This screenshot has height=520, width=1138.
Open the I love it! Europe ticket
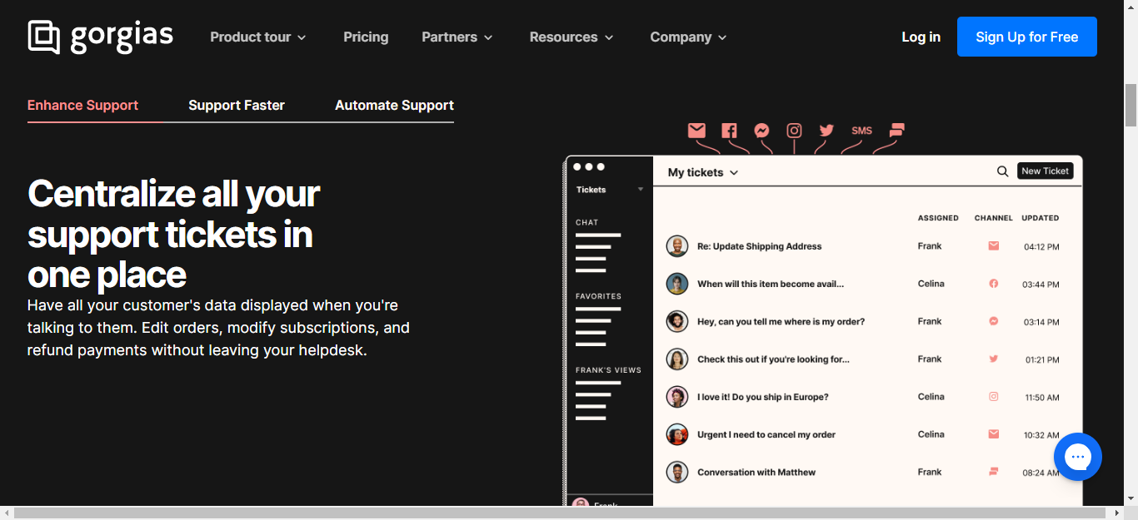(x=763, y=397)
